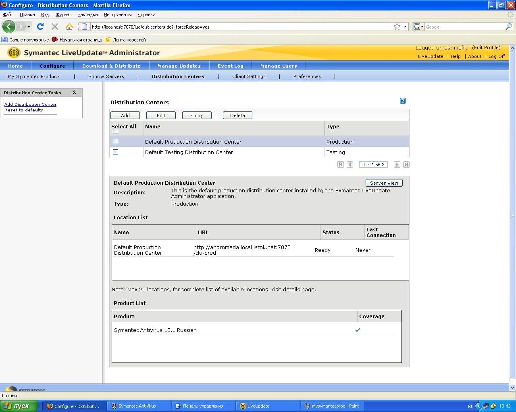
Task: Go to the last page pagination icon
Action: tap(406, 165)
